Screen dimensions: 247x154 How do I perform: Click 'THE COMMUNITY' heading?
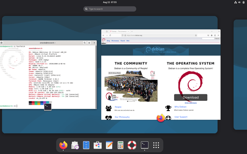[x=131, y=63]
